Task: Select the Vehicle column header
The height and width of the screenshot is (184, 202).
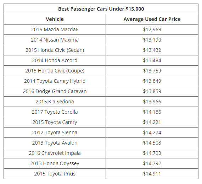Action: [x=55, y=19]
